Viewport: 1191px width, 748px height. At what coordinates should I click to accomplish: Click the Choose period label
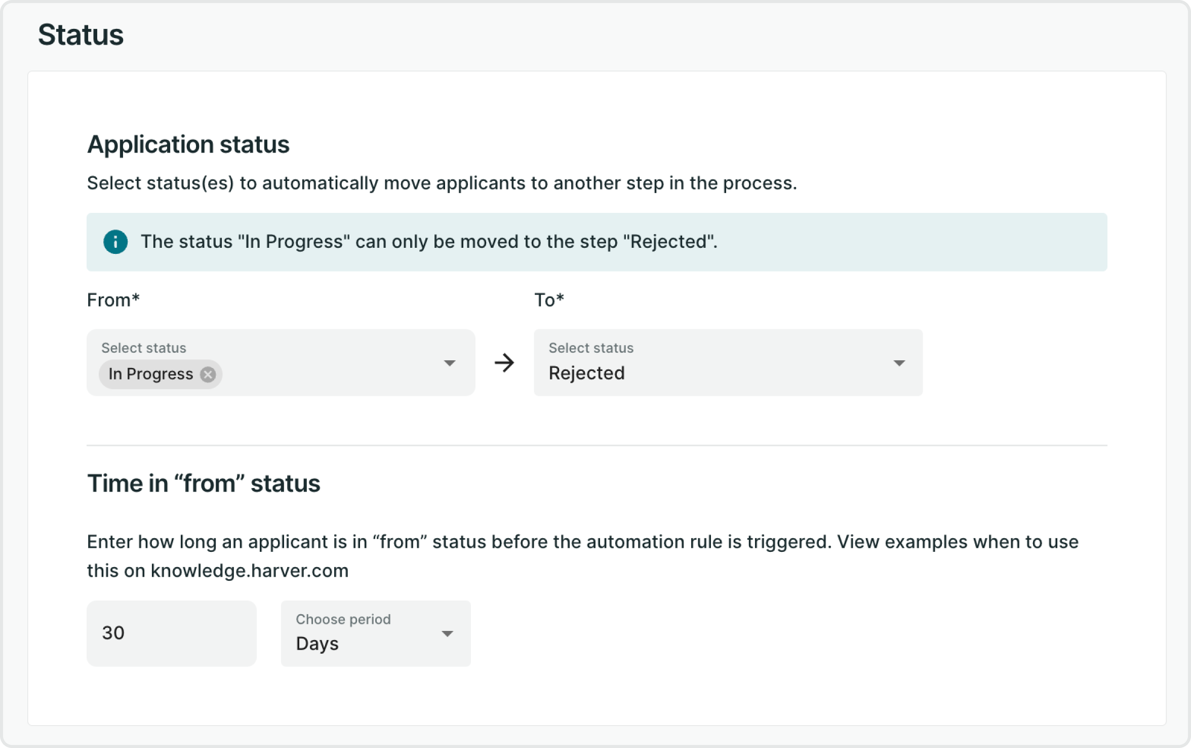click(x=343, y=619)
